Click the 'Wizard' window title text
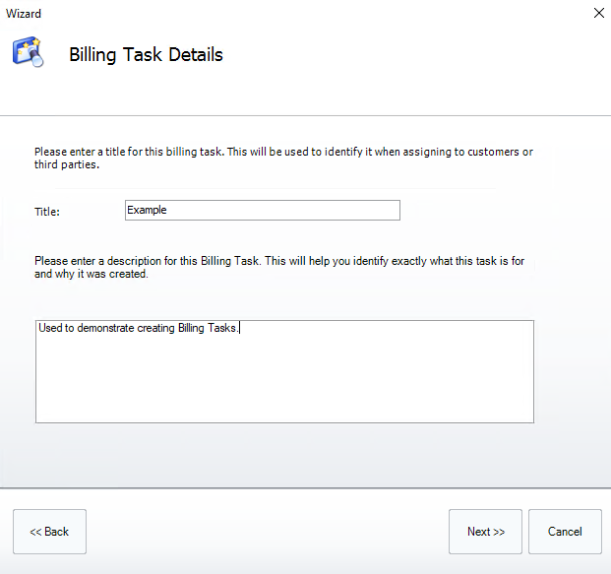611x574 pixels. (x=24, y=13)
